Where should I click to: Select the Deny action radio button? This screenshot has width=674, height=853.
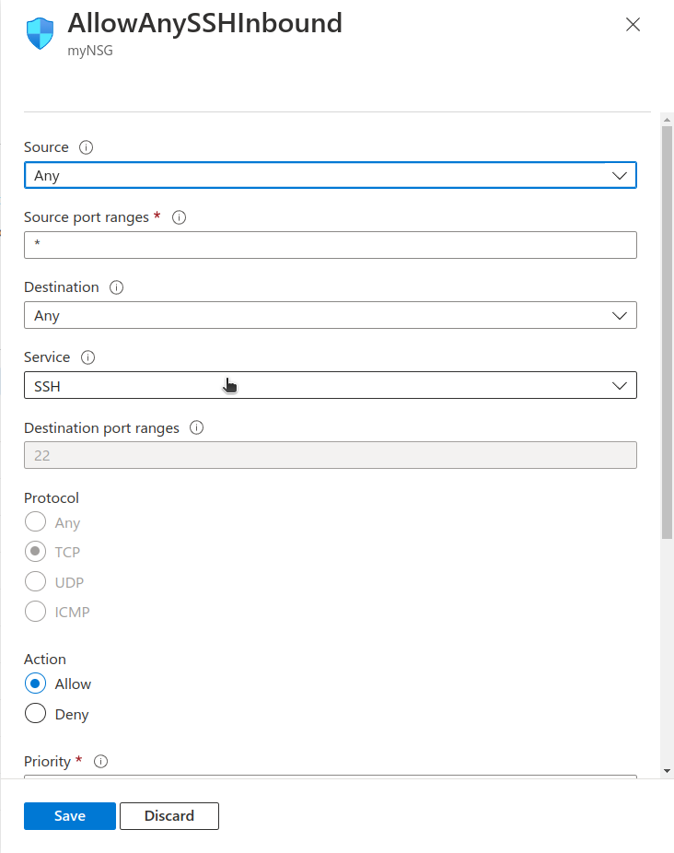coord(35,714)
